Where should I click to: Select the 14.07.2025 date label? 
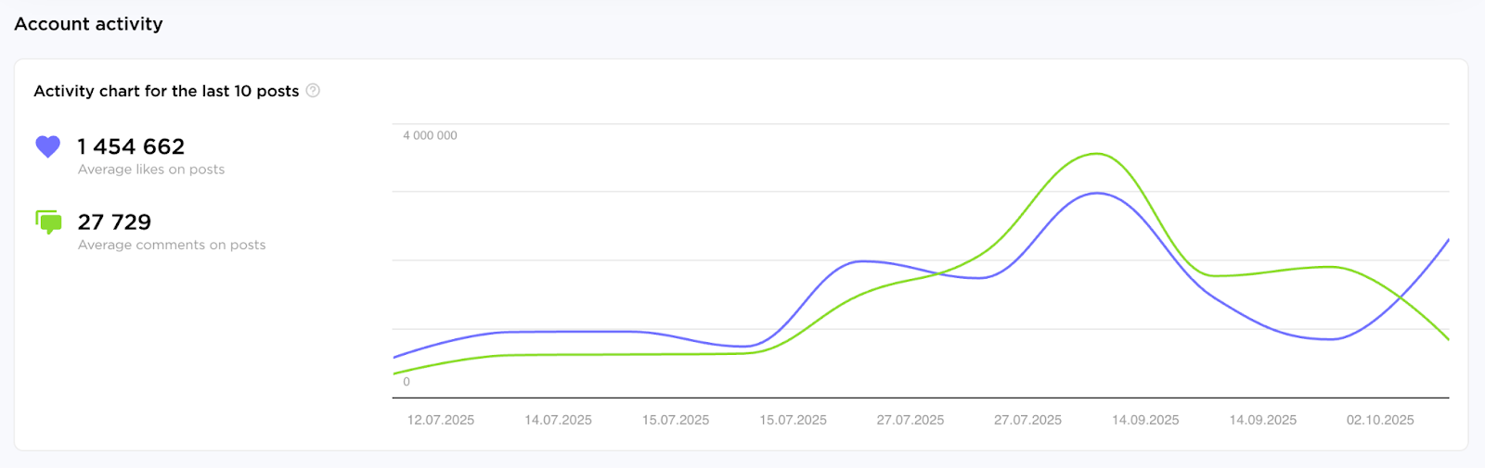[558, 420]
